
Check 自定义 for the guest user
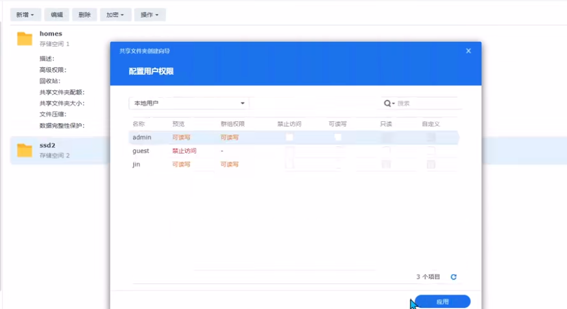[x=431, y=151]
